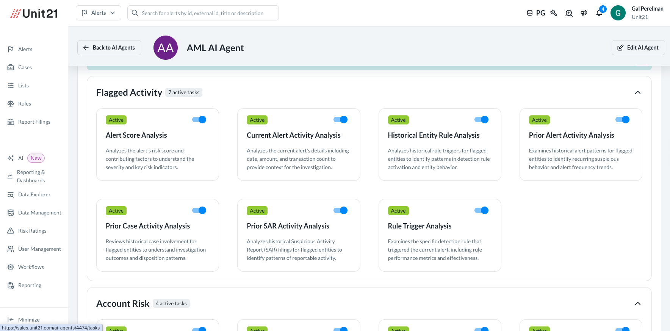Click the Data Explorer search icon
This screenshot has width=670, height=331.
point(11,194)
